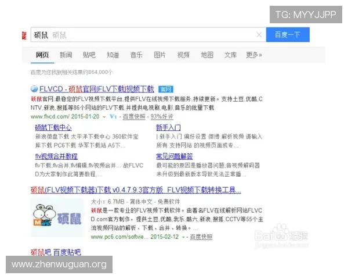
Task: Click the 官网 badge
Action: click(x=166, y=89)
